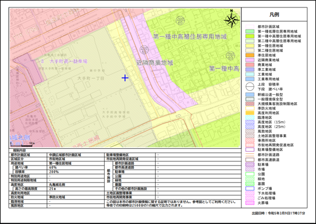
Task: Click the 第一種住居地域 yellow legend swatch
Action: [250, 46]
